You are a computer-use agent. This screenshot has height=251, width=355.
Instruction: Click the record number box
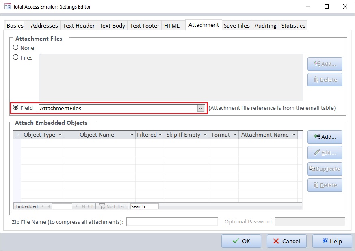pyautogui.click(x=62, y=206)
